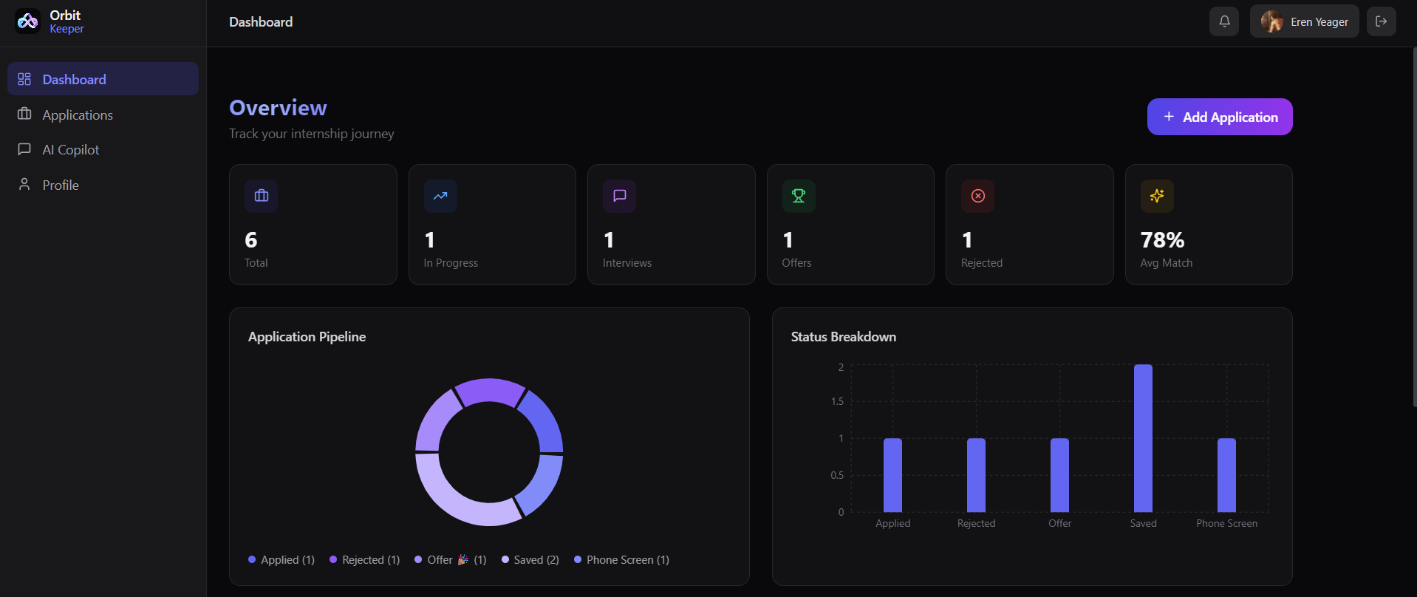Viewport: 1417px width, 597px height.
Task: Open the Eren Yeager user menu
Action: tap(1305, 21)
